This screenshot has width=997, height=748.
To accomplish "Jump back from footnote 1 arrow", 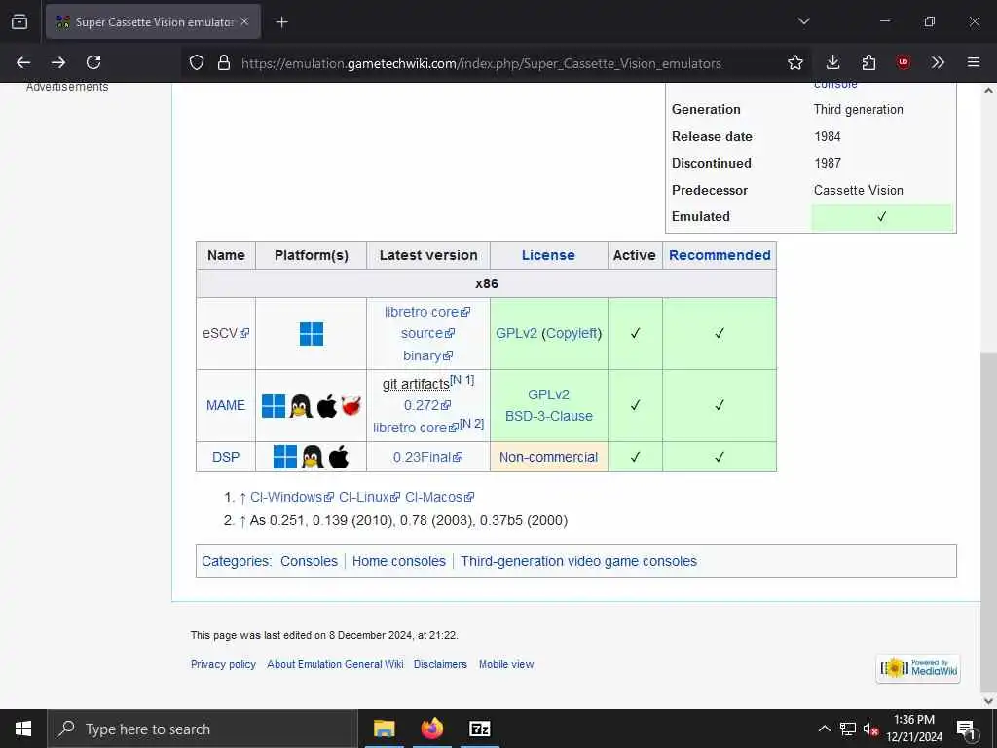I will point(242,498).
